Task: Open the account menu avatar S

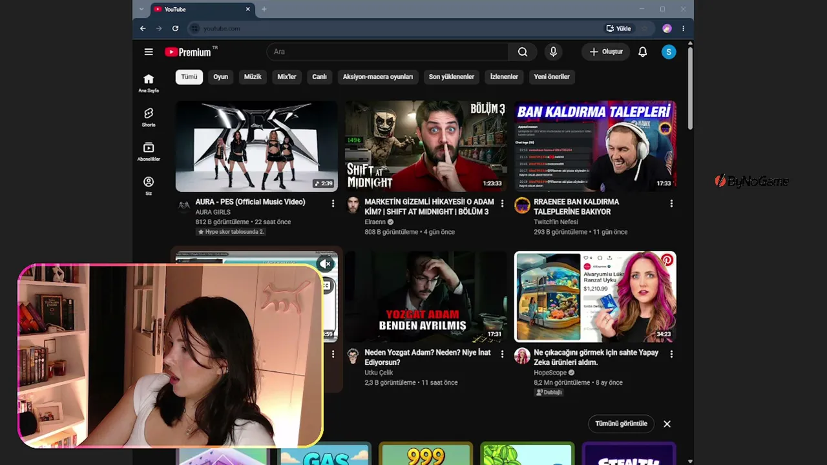Action: tap(669, 52)
